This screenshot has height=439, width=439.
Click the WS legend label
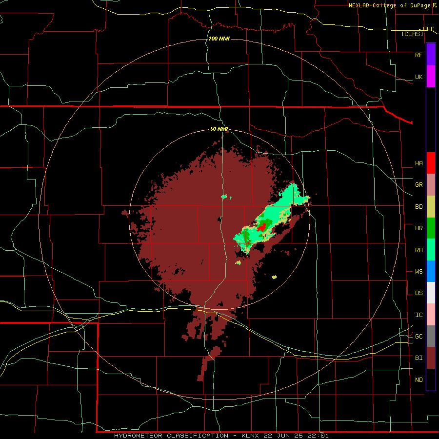pyautogui.click(x=419, y=272)
